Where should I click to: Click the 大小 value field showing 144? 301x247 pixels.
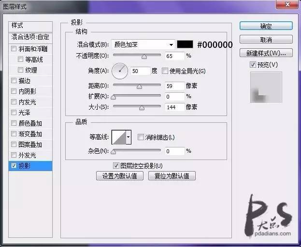[174, 107]
